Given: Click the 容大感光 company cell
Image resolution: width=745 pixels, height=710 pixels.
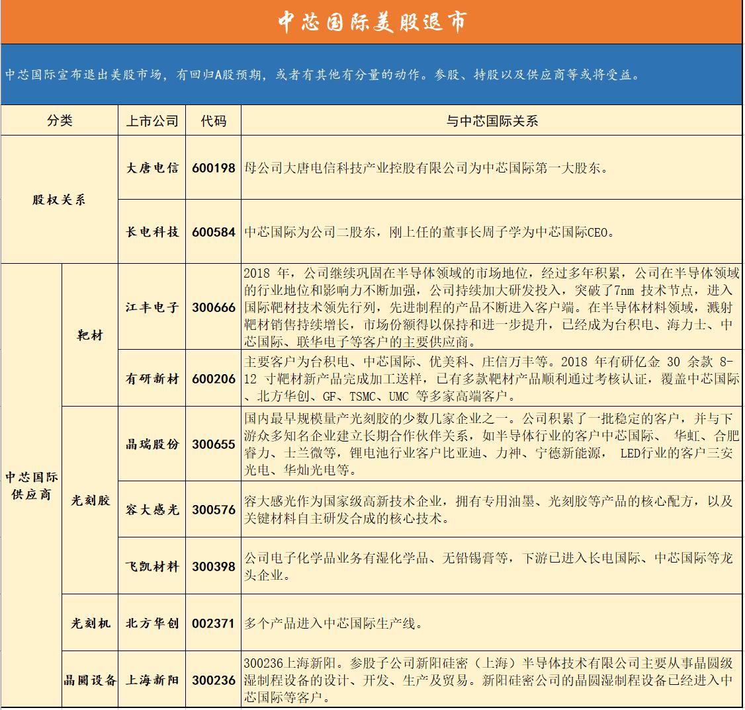Looking at the screenshot, I should click(152, 509).
